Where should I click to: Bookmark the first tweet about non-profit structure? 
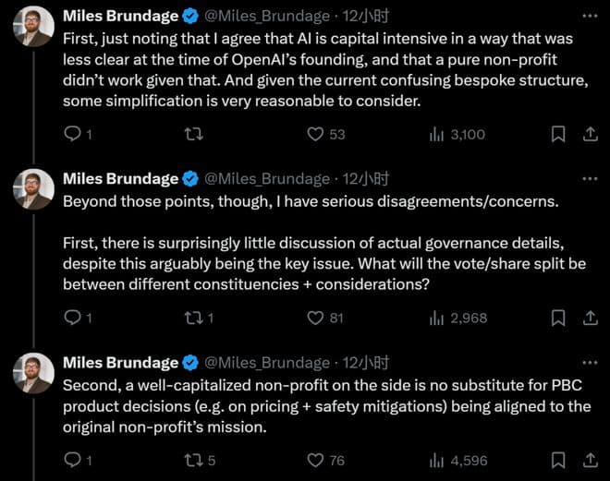tap(558, 134)
